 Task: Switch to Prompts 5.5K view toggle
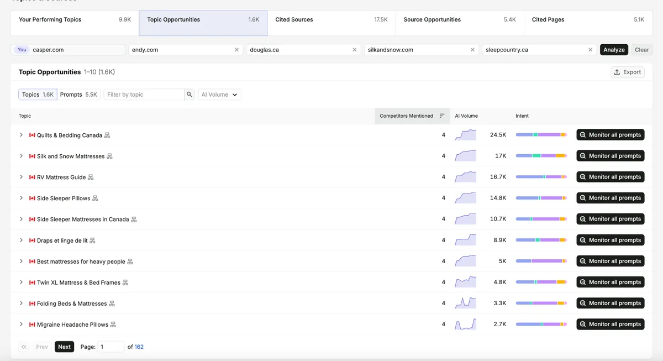[78, 95]
